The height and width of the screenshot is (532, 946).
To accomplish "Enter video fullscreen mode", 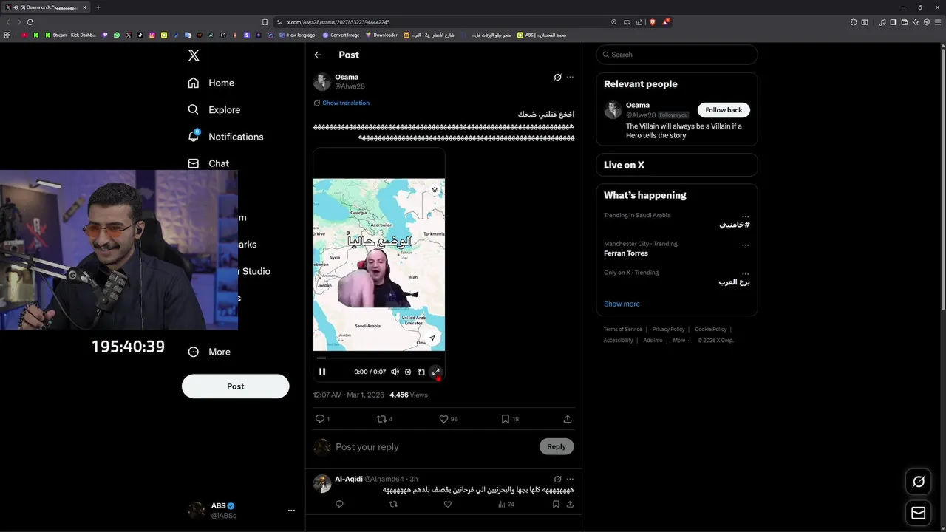I will [435, 372].
